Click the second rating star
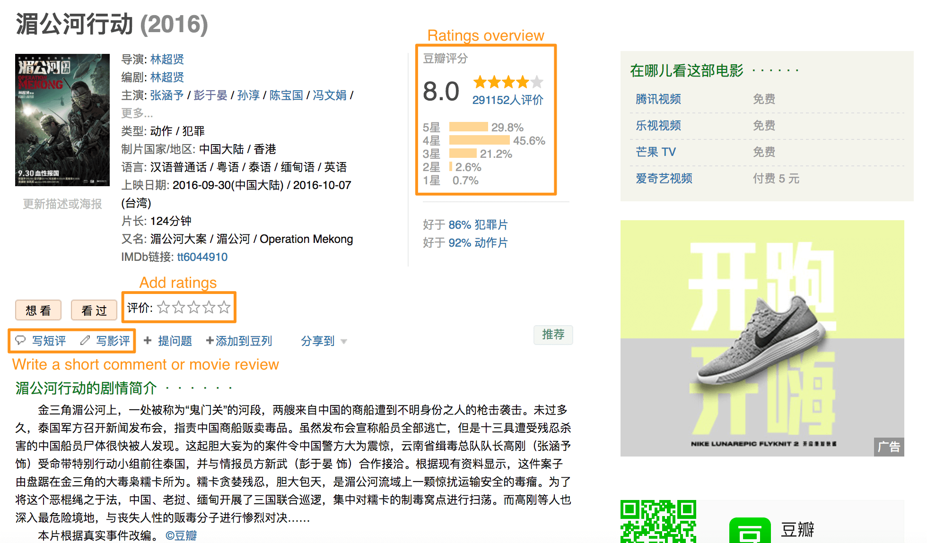The height and width of the screenshot is (543, 927). tap(179, 308)
